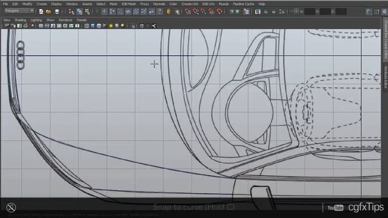Toggle X-ray joints icon in panel toolbar
The width and height of the screenshot is (388, 218).
(153, 25)
